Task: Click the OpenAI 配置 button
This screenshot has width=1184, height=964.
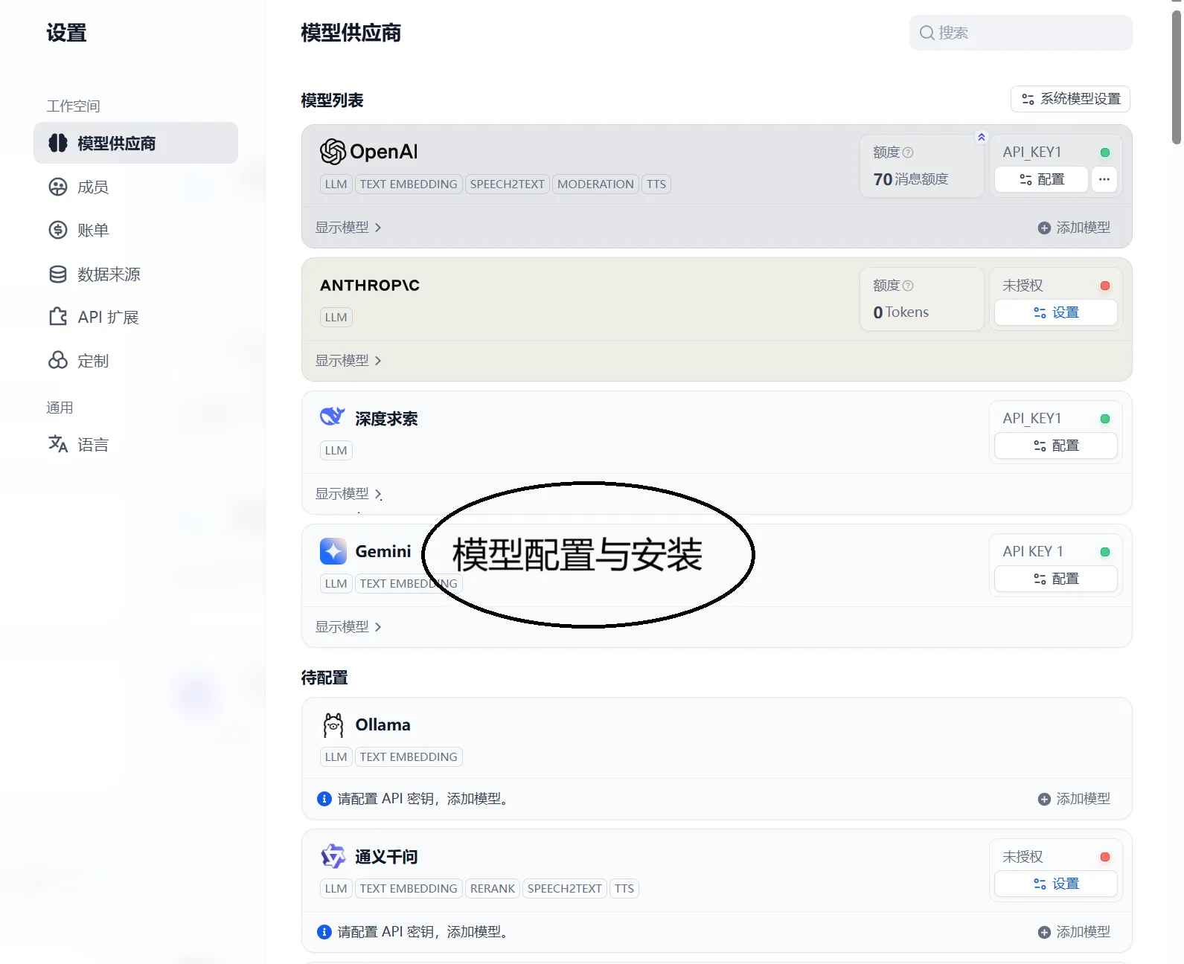Action: [1041, 179]
